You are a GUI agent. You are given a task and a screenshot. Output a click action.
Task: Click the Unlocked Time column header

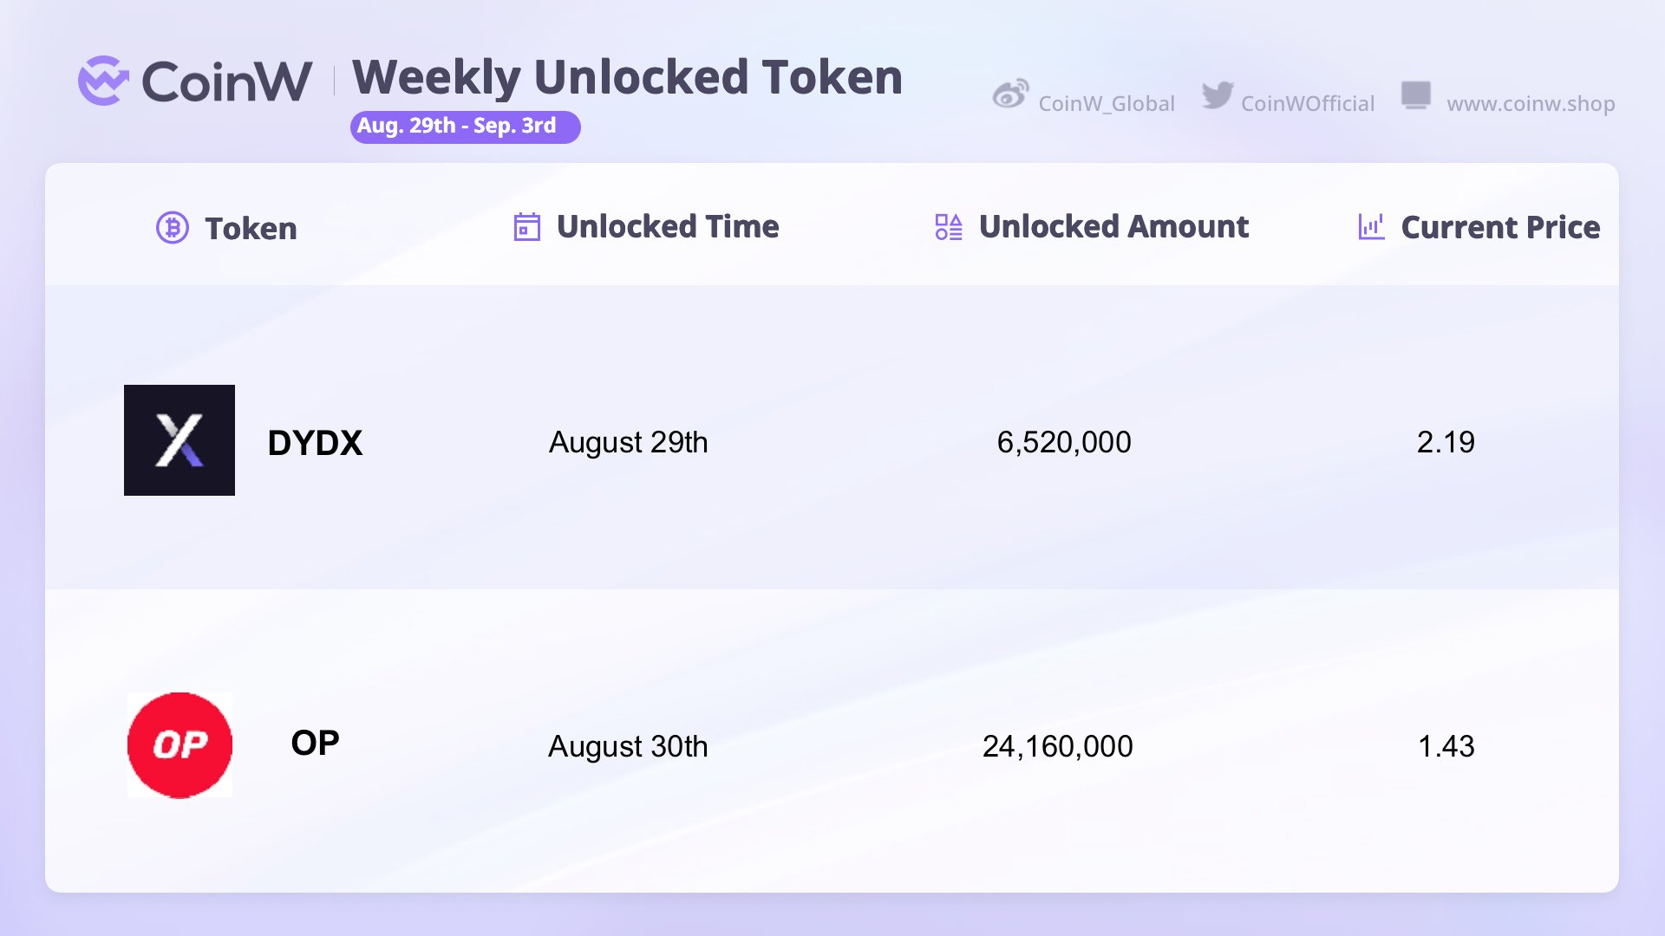click(668, 227)
